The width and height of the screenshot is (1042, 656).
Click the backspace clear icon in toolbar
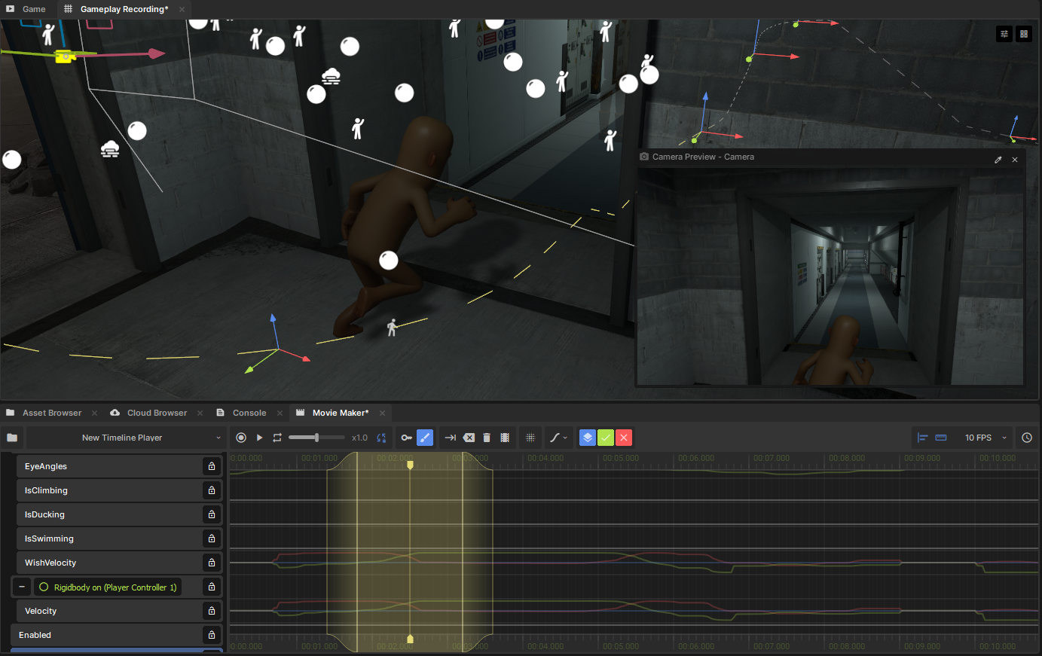[x=469, y=438]
